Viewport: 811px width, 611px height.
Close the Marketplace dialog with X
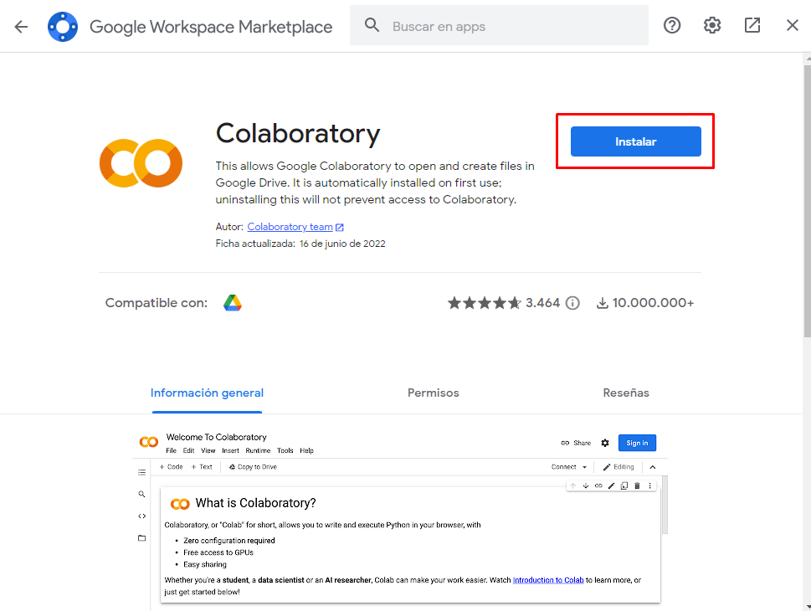[x=792, y=26]
